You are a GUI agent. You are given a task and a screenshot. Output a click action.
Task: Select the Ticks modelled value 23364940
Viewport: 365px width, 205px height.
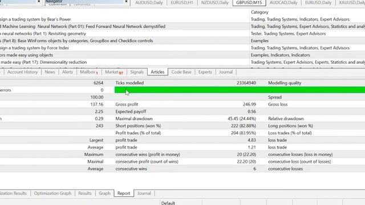tap(246, 83)
